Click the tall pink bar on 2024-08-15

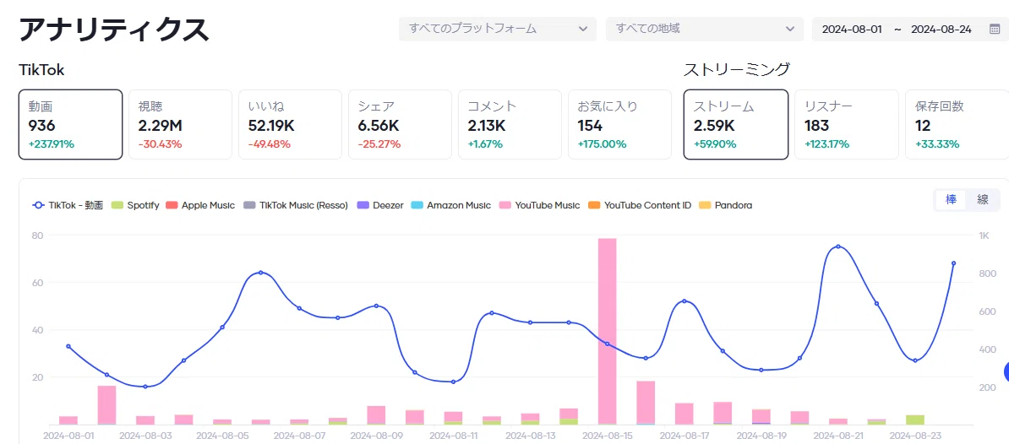608,331
